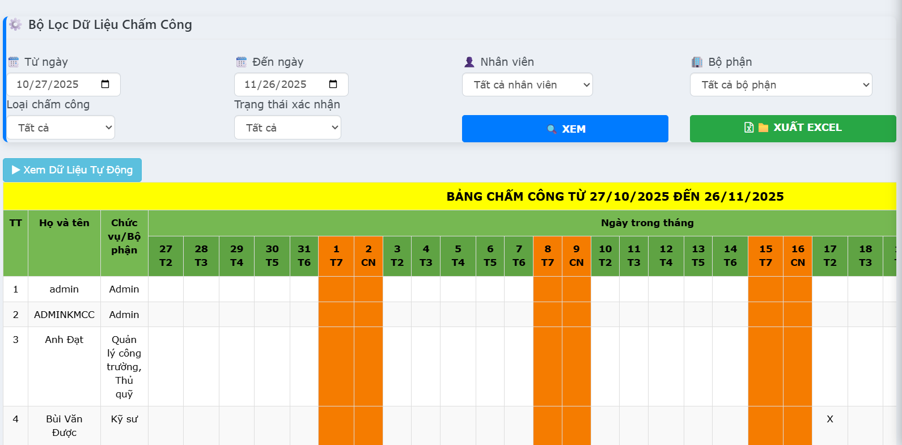
Task: Select the 27 T2 day column header
Action: (x=166, y=256)
